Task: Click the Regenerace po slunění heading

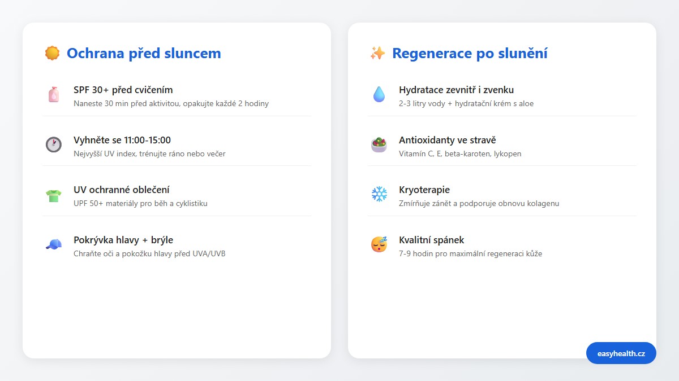Action: (470, 53)
